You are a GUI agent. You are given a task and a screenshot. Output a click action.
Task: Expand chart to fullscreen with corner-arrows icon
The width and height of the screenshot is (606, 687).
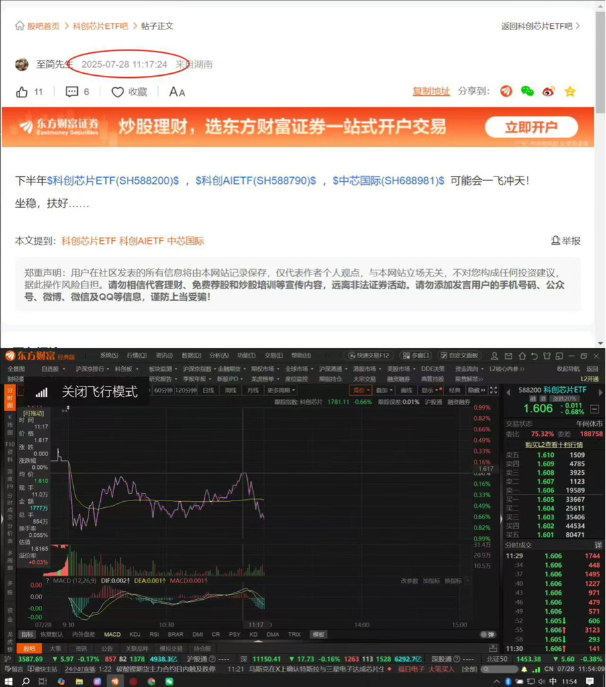coord(493,390)
